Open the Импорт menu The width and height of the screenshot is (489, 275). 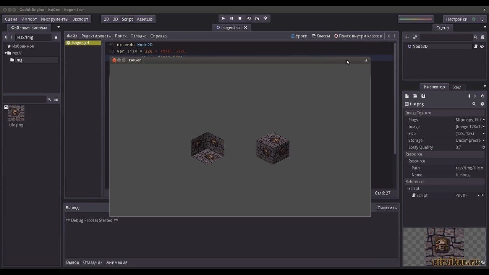pyautogui.click(x=29, y=19)
